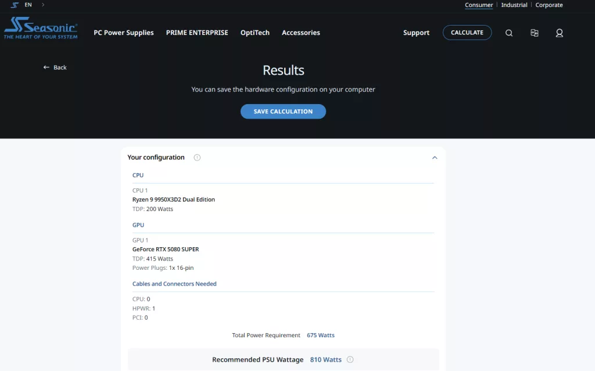This screenshot has height=371, width=595.
Task: Open the search magnifier icon
Action: coord(509,33)
